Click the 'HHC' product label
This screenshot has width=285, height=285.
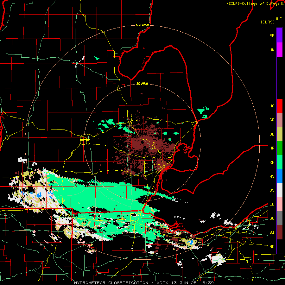(x=278, y=19)
